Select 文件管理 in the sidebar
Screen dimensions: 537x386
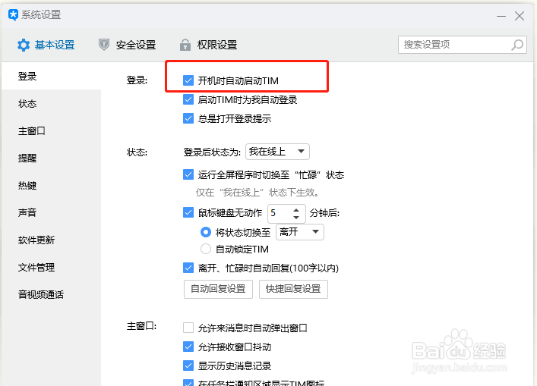tap(52, 268)
